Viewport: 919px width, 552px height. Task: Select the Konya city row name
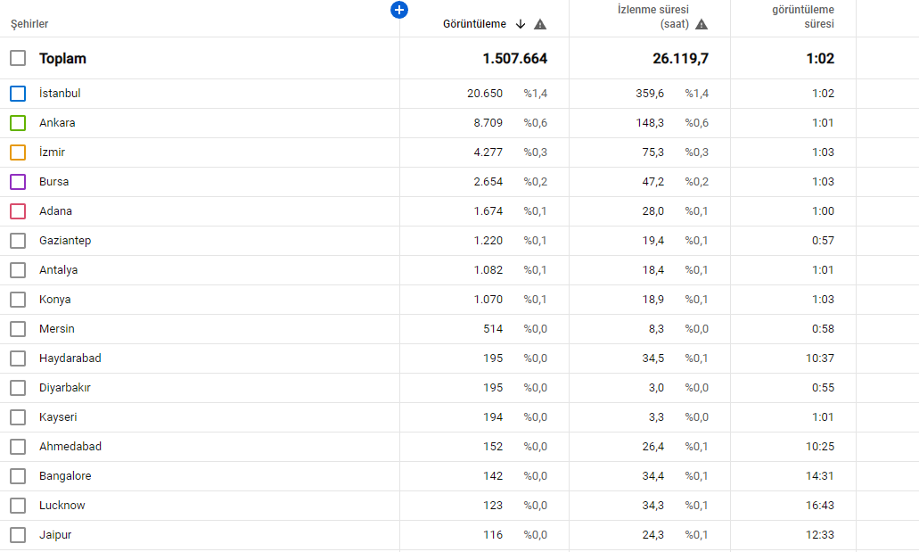coord(55,299)
